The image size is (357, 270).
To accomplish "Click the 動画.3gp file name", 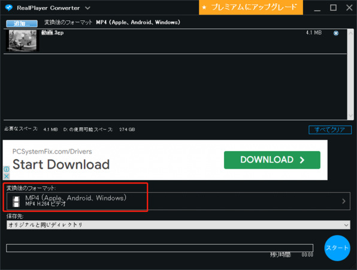I will (52, 32).
